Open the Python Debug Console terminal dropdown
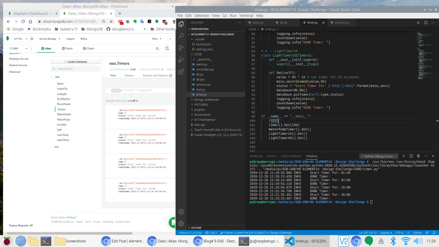 (378, 156)
